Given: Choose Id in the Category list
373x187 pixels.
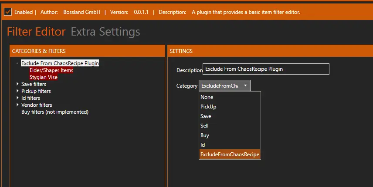Looking at the screenshot, I should point(230,145).
